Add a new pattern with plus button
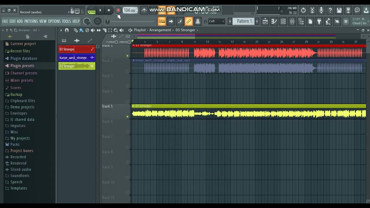Image resolution: width=370 pixels, height=208 pixels. click(257, 21)
